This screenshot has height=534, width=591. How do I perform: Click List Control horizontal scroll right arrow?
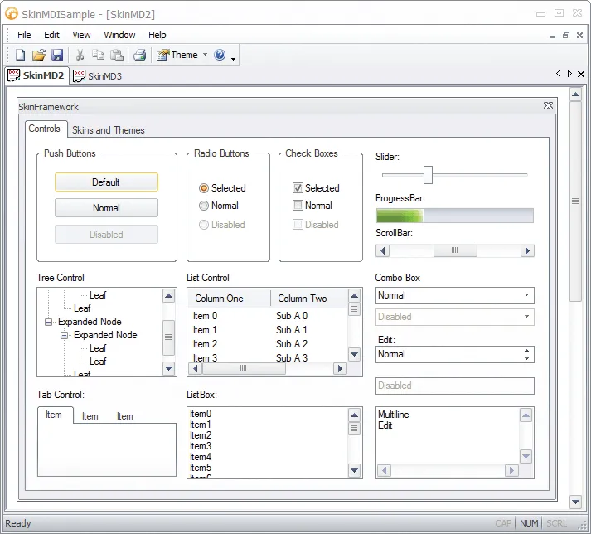340,368
